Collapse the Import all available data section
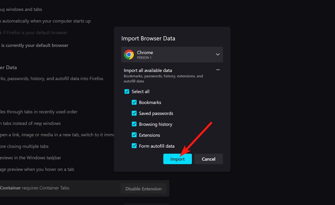The height and width of the screenshot is (205, 335). (218, 70)
